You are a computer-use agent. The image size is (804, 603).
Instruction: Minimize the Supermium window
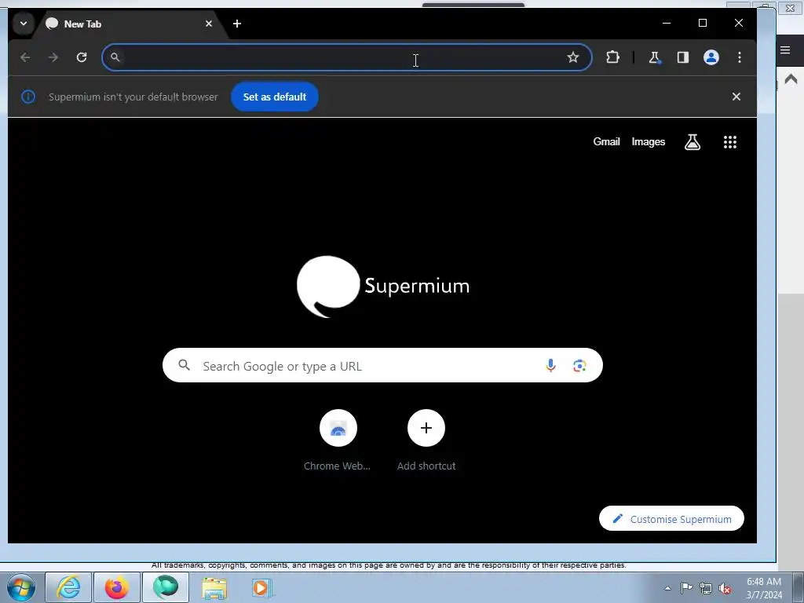(667, 23)
